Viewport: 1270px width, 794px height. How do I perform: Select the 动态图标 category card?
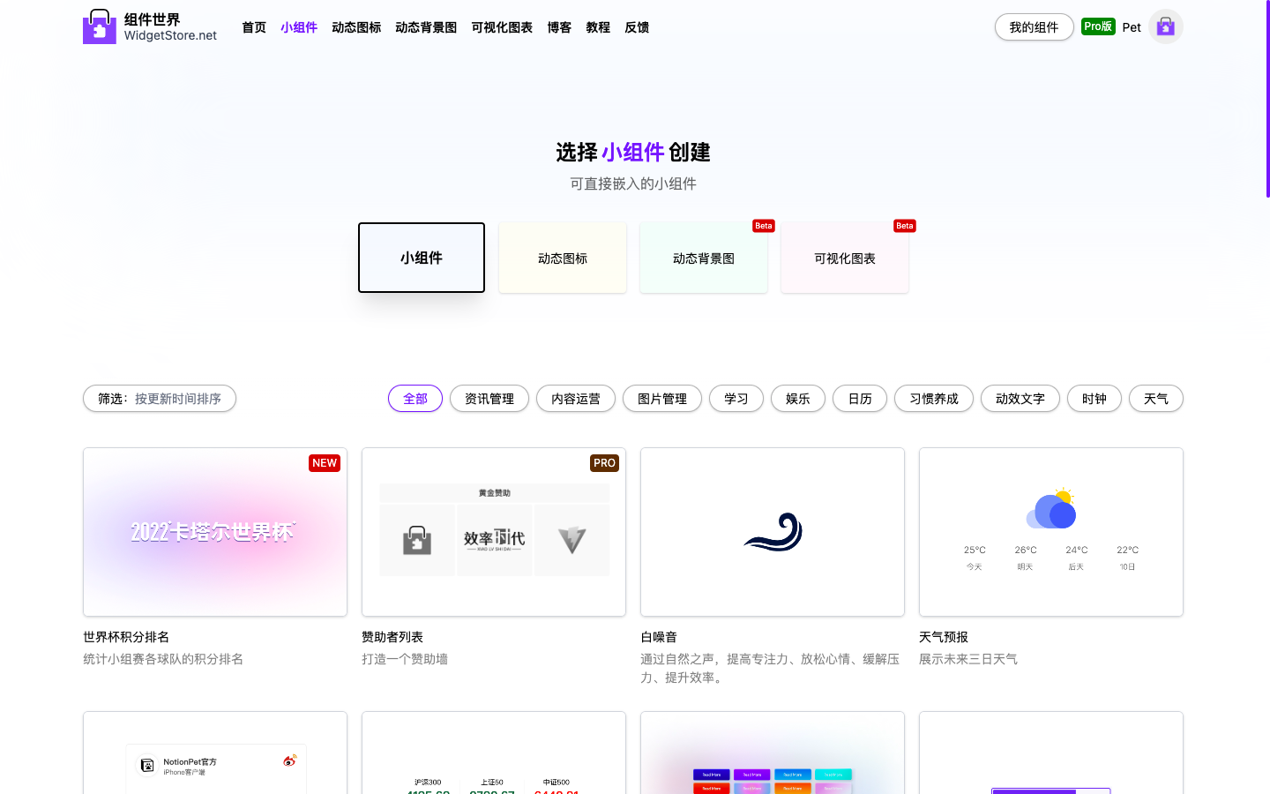(563, 258)
